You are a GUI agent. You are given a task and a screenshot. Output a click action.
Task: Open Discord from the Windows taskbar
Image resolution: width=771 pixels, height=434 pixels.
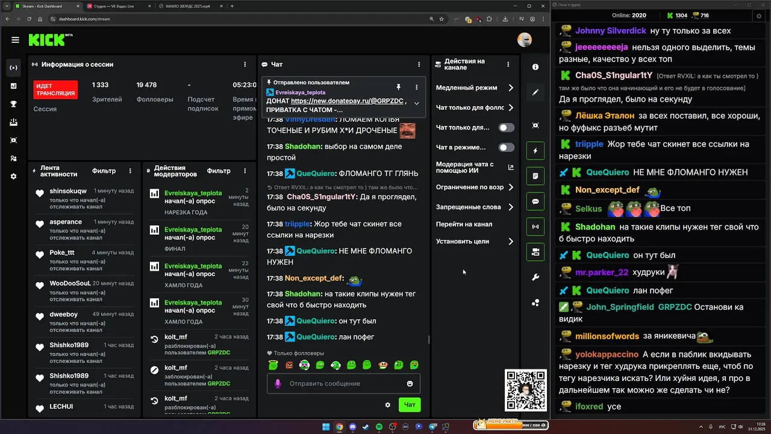coord(352,427)
